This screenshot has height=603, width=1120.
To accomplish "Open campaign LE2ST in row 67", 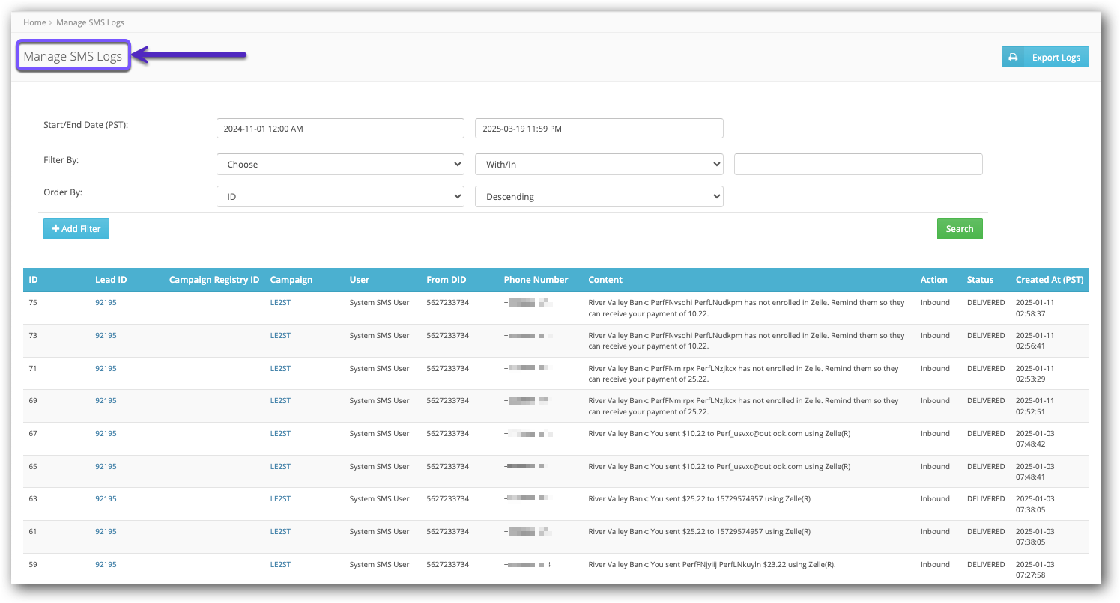I will [280, 434].
